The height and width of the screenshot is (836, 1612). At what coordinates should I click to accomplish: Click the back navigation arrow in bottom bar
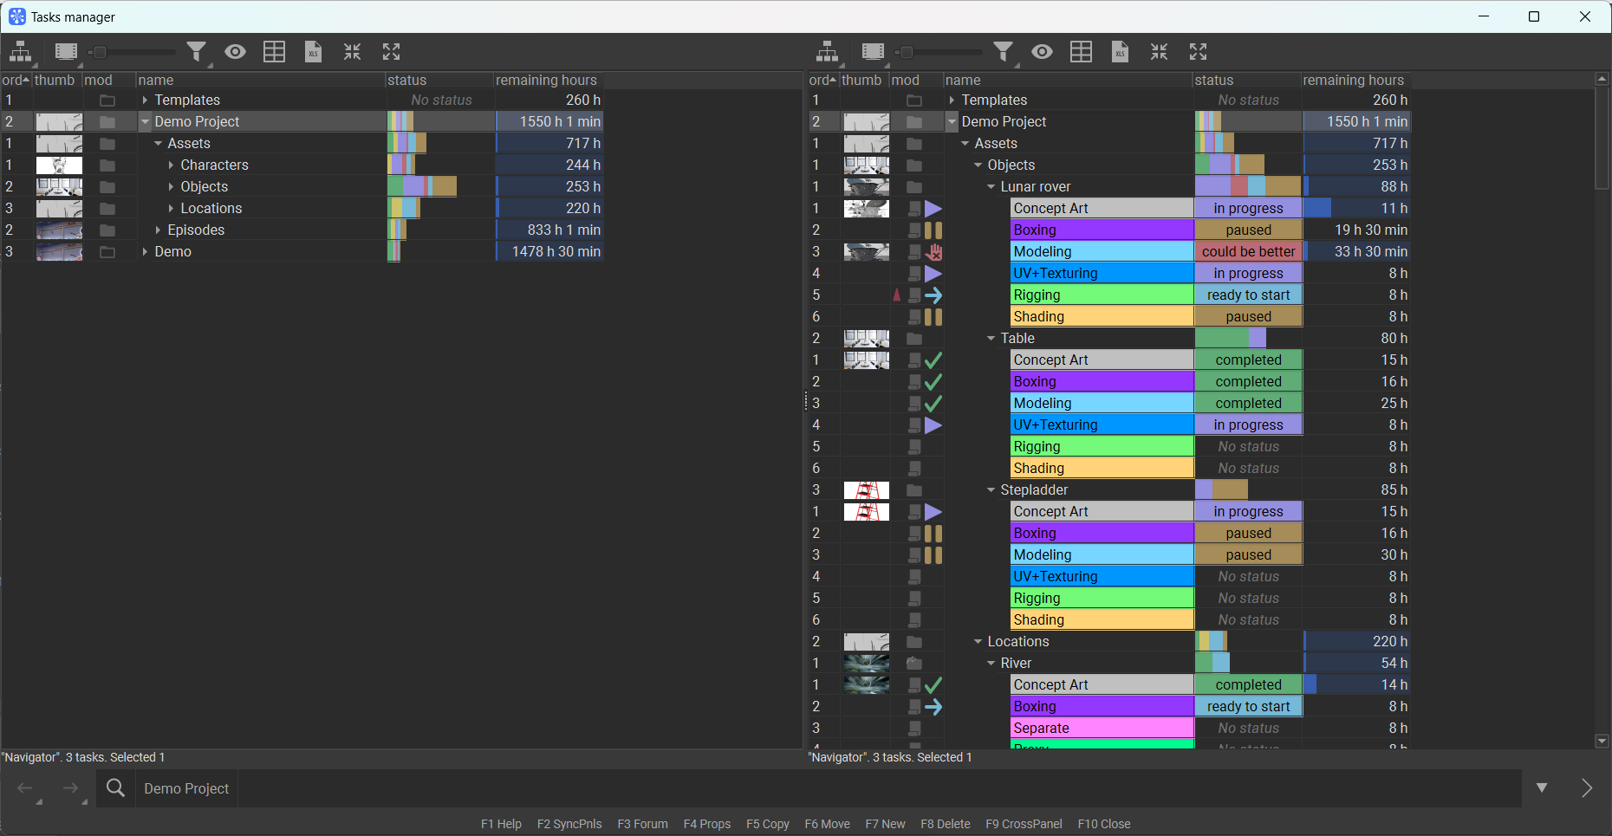[x=25, y=788]
